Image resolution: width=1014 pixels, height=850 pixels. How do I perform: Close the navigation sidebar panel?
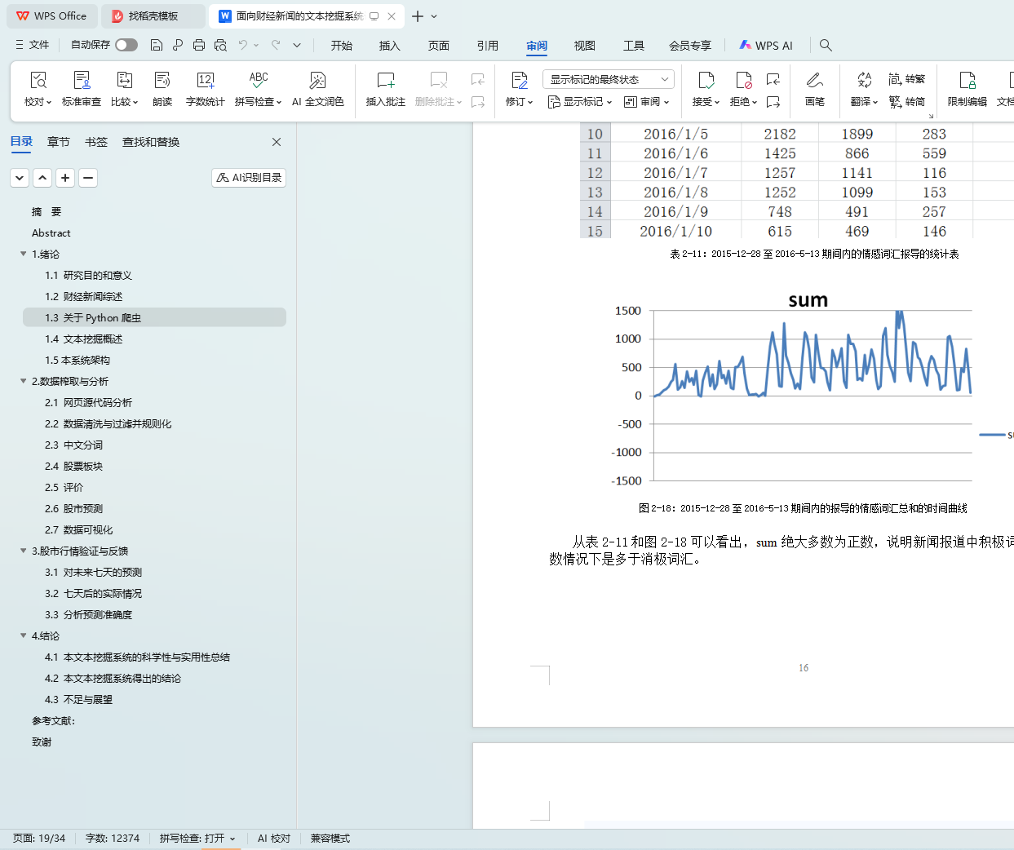(277, 142)
